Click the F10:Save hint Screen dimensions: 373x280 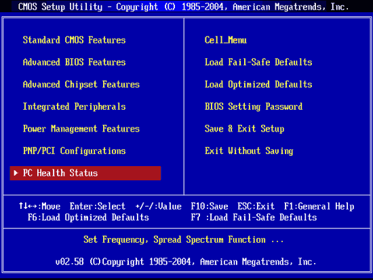point(210,206)
